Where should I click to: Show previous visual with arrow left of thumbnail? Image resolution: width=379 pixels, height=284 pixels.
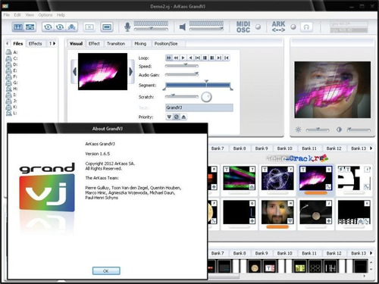(x=74, y=72)
